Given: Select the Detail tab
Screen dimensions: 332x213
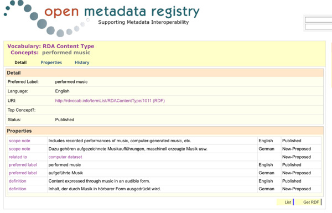Looking at the screenshot, I should pos(20,63).
